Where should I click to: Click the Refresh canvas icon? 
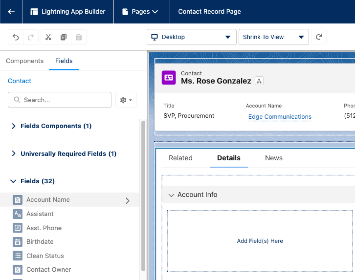tap(319, 37)
